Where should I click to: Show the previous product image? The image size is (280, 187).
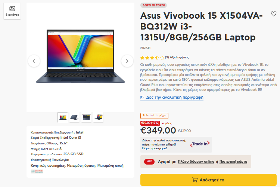click(x=34, y=61)
